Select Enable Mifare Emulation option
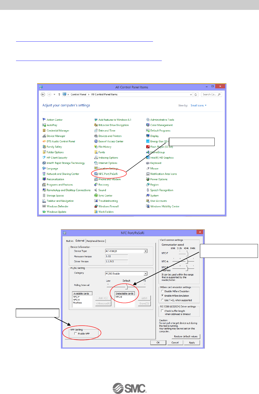 click(x=162, y=295)
